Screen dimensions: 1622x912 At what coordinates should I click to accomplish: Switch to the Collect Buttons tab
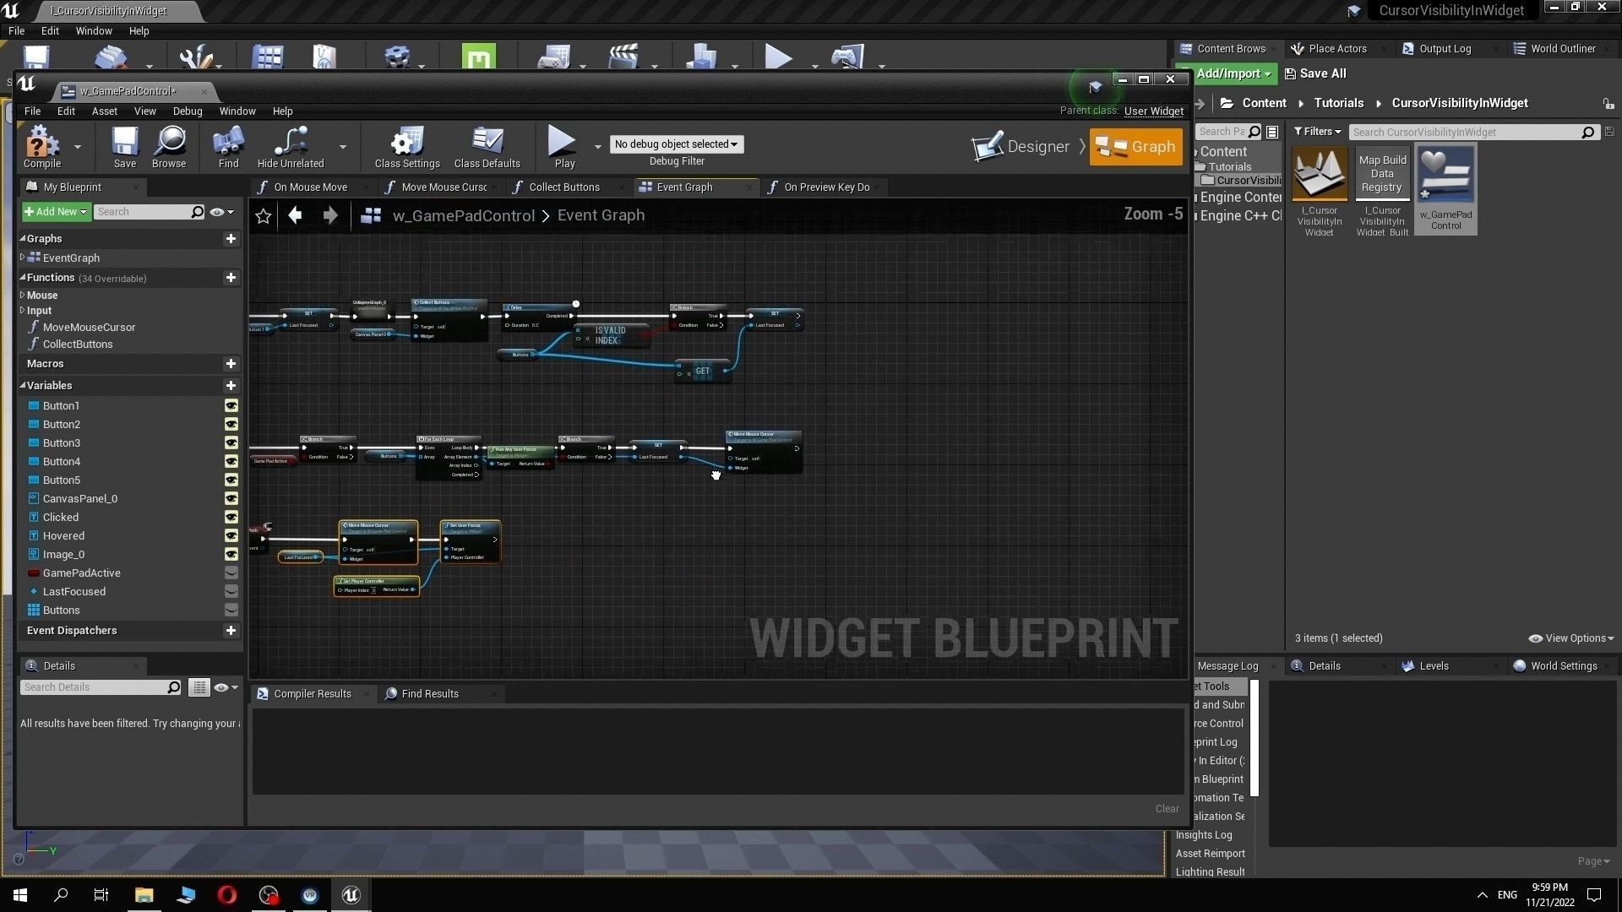pyautogui.click(x=563, y=187)
